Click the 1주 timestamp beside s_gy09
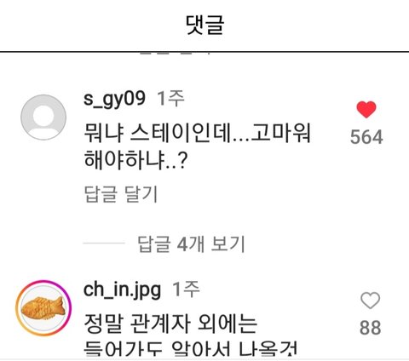This screenshot has height=361, width=409. pyautogui.click(x=170, y=99)
